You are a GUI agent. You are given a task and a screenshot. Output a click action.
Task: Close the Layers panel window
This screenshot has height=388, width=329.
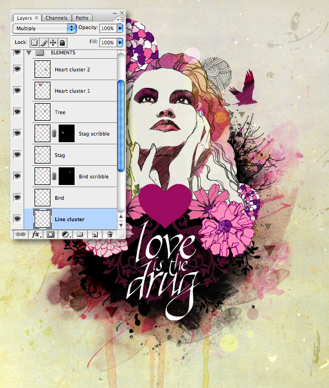tap(122, 13)
